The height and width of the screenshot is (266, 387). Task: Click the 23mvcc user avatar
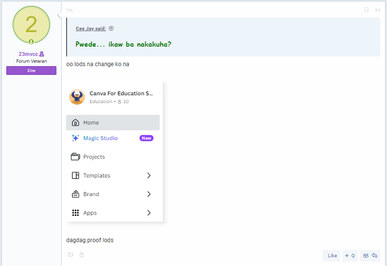31,25
